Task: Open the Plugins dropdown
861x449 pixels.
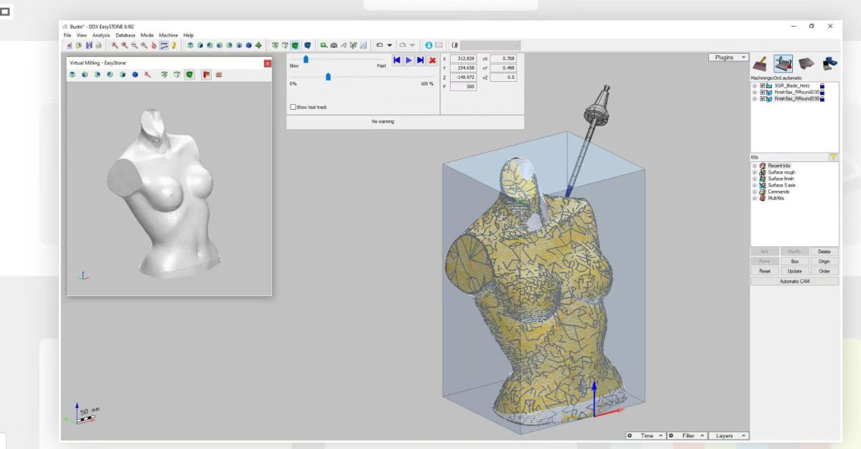Action: pyautogui.click(x=729, y=57)
